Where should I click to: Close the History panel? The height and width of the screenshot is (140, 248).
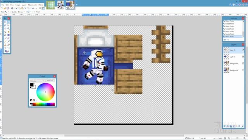[243, 18]
